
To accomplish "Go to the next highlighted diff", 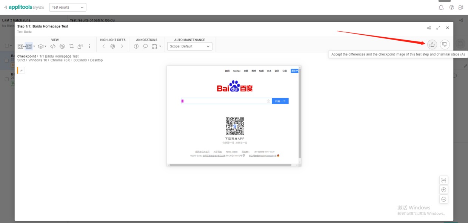I will coord(122,46).
